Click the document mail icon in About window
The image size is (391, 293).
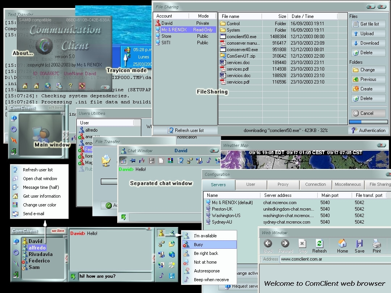(59, 86)
